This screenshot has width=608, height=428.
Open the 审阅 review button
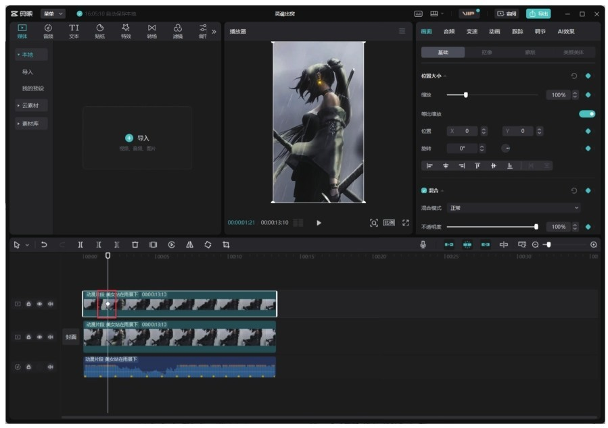click(x=507, y=14)
